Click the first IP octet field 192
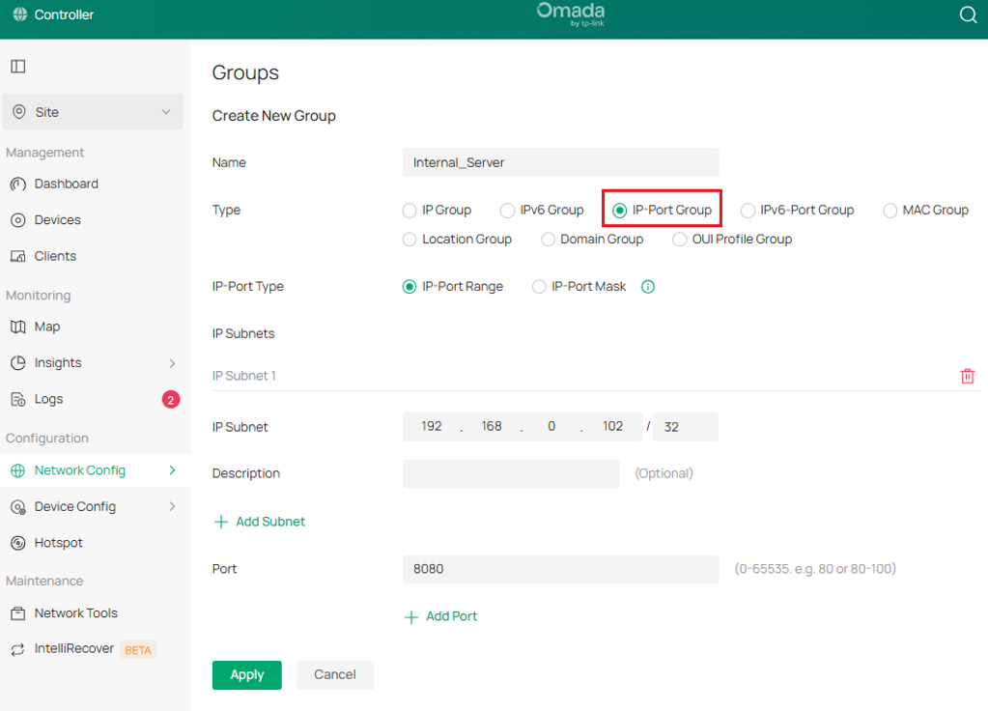 432,427
